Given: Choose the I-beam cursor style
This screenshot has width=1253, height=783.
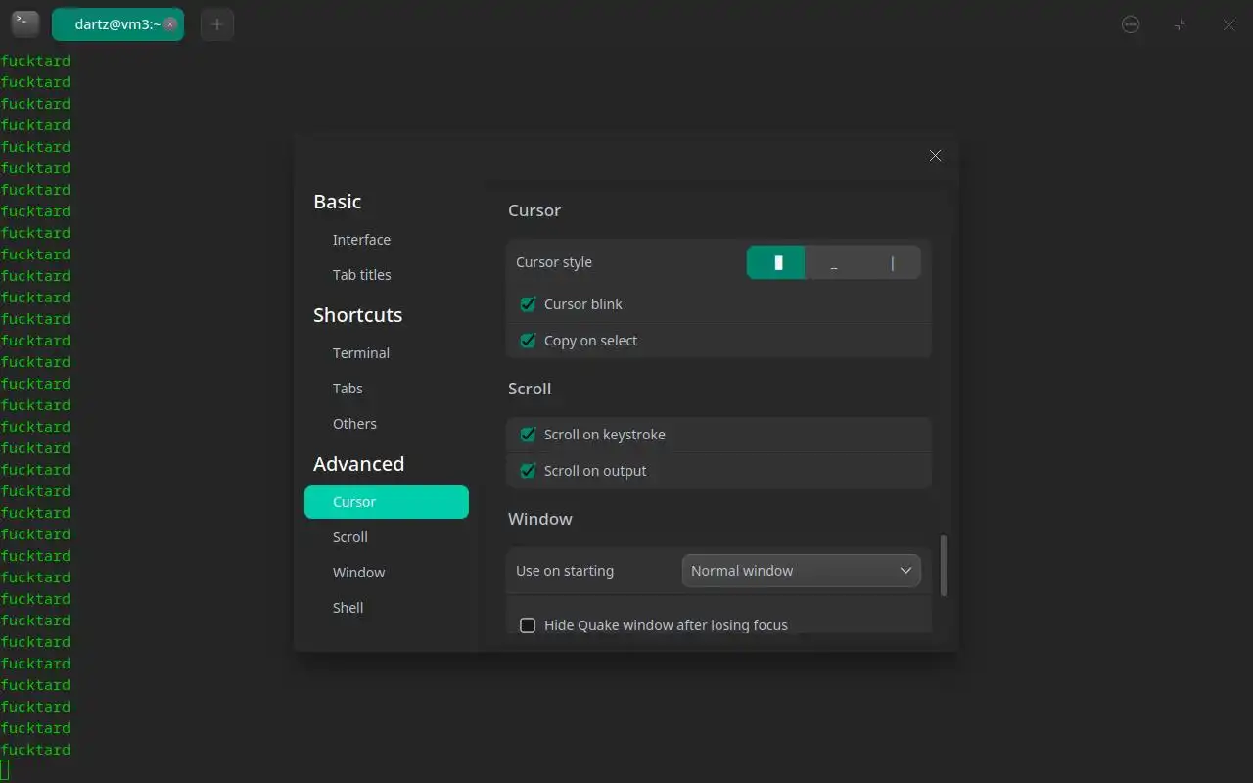Looking at the screenshot, I should coord(892,262).
